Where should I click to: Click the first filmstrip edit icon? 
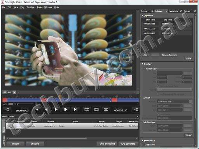87,110
